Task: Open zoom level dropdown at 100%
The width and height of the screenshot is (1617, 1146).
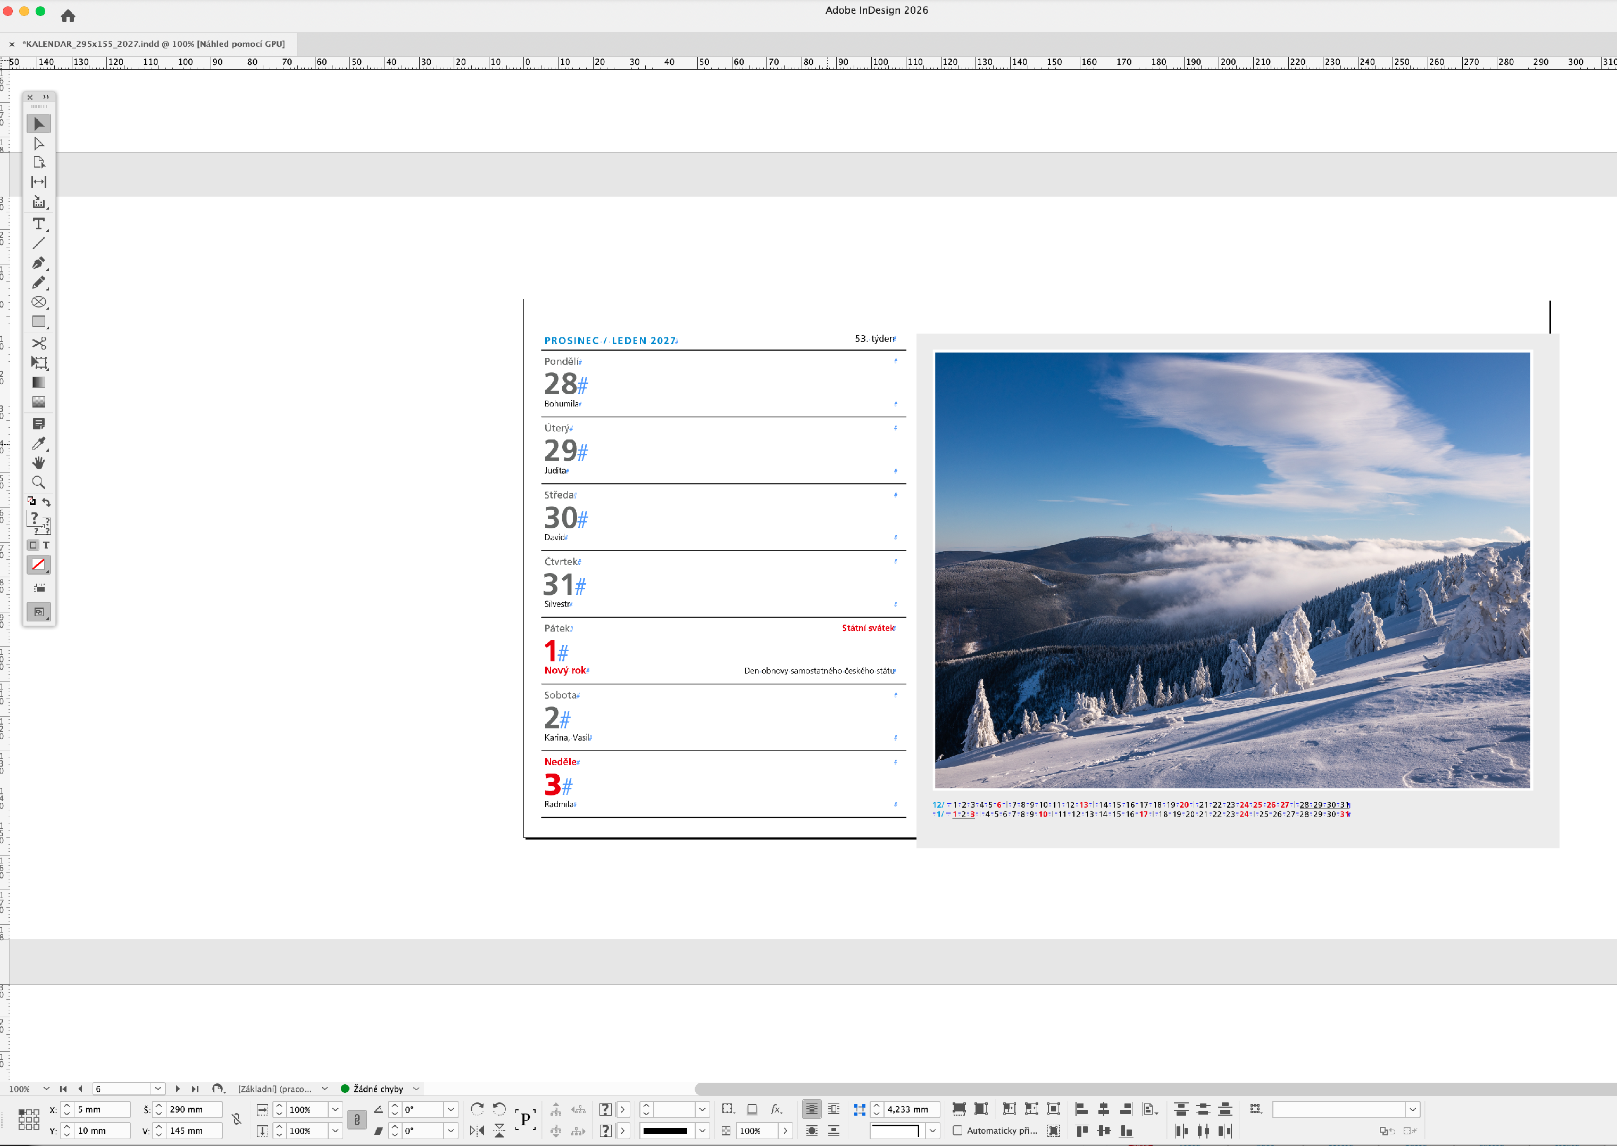Action: pos(47,1089)
